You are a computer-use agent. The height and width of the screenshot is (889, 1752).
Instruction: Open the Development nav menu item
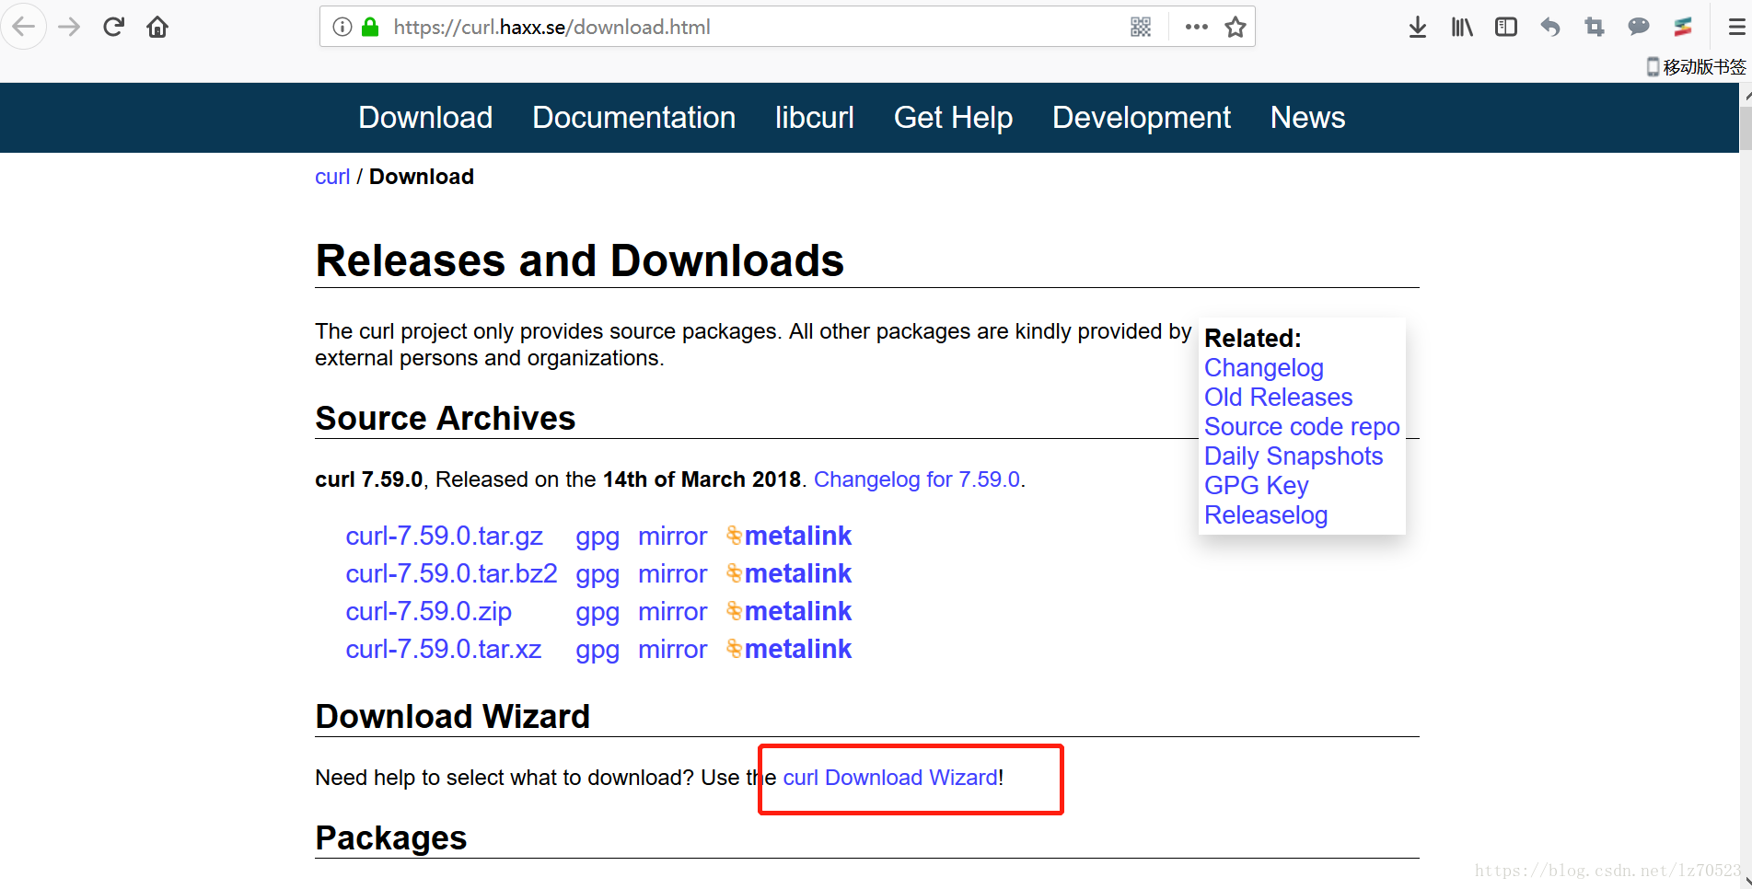[1142, 118]
